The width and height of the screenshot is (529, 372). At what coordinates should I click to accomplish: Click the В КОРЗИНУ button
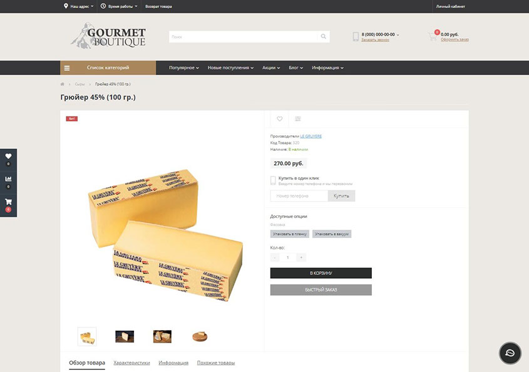point(321,273)
